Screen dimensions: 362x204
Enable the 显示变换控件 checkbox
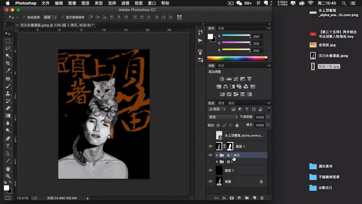[x=63, y=17]
